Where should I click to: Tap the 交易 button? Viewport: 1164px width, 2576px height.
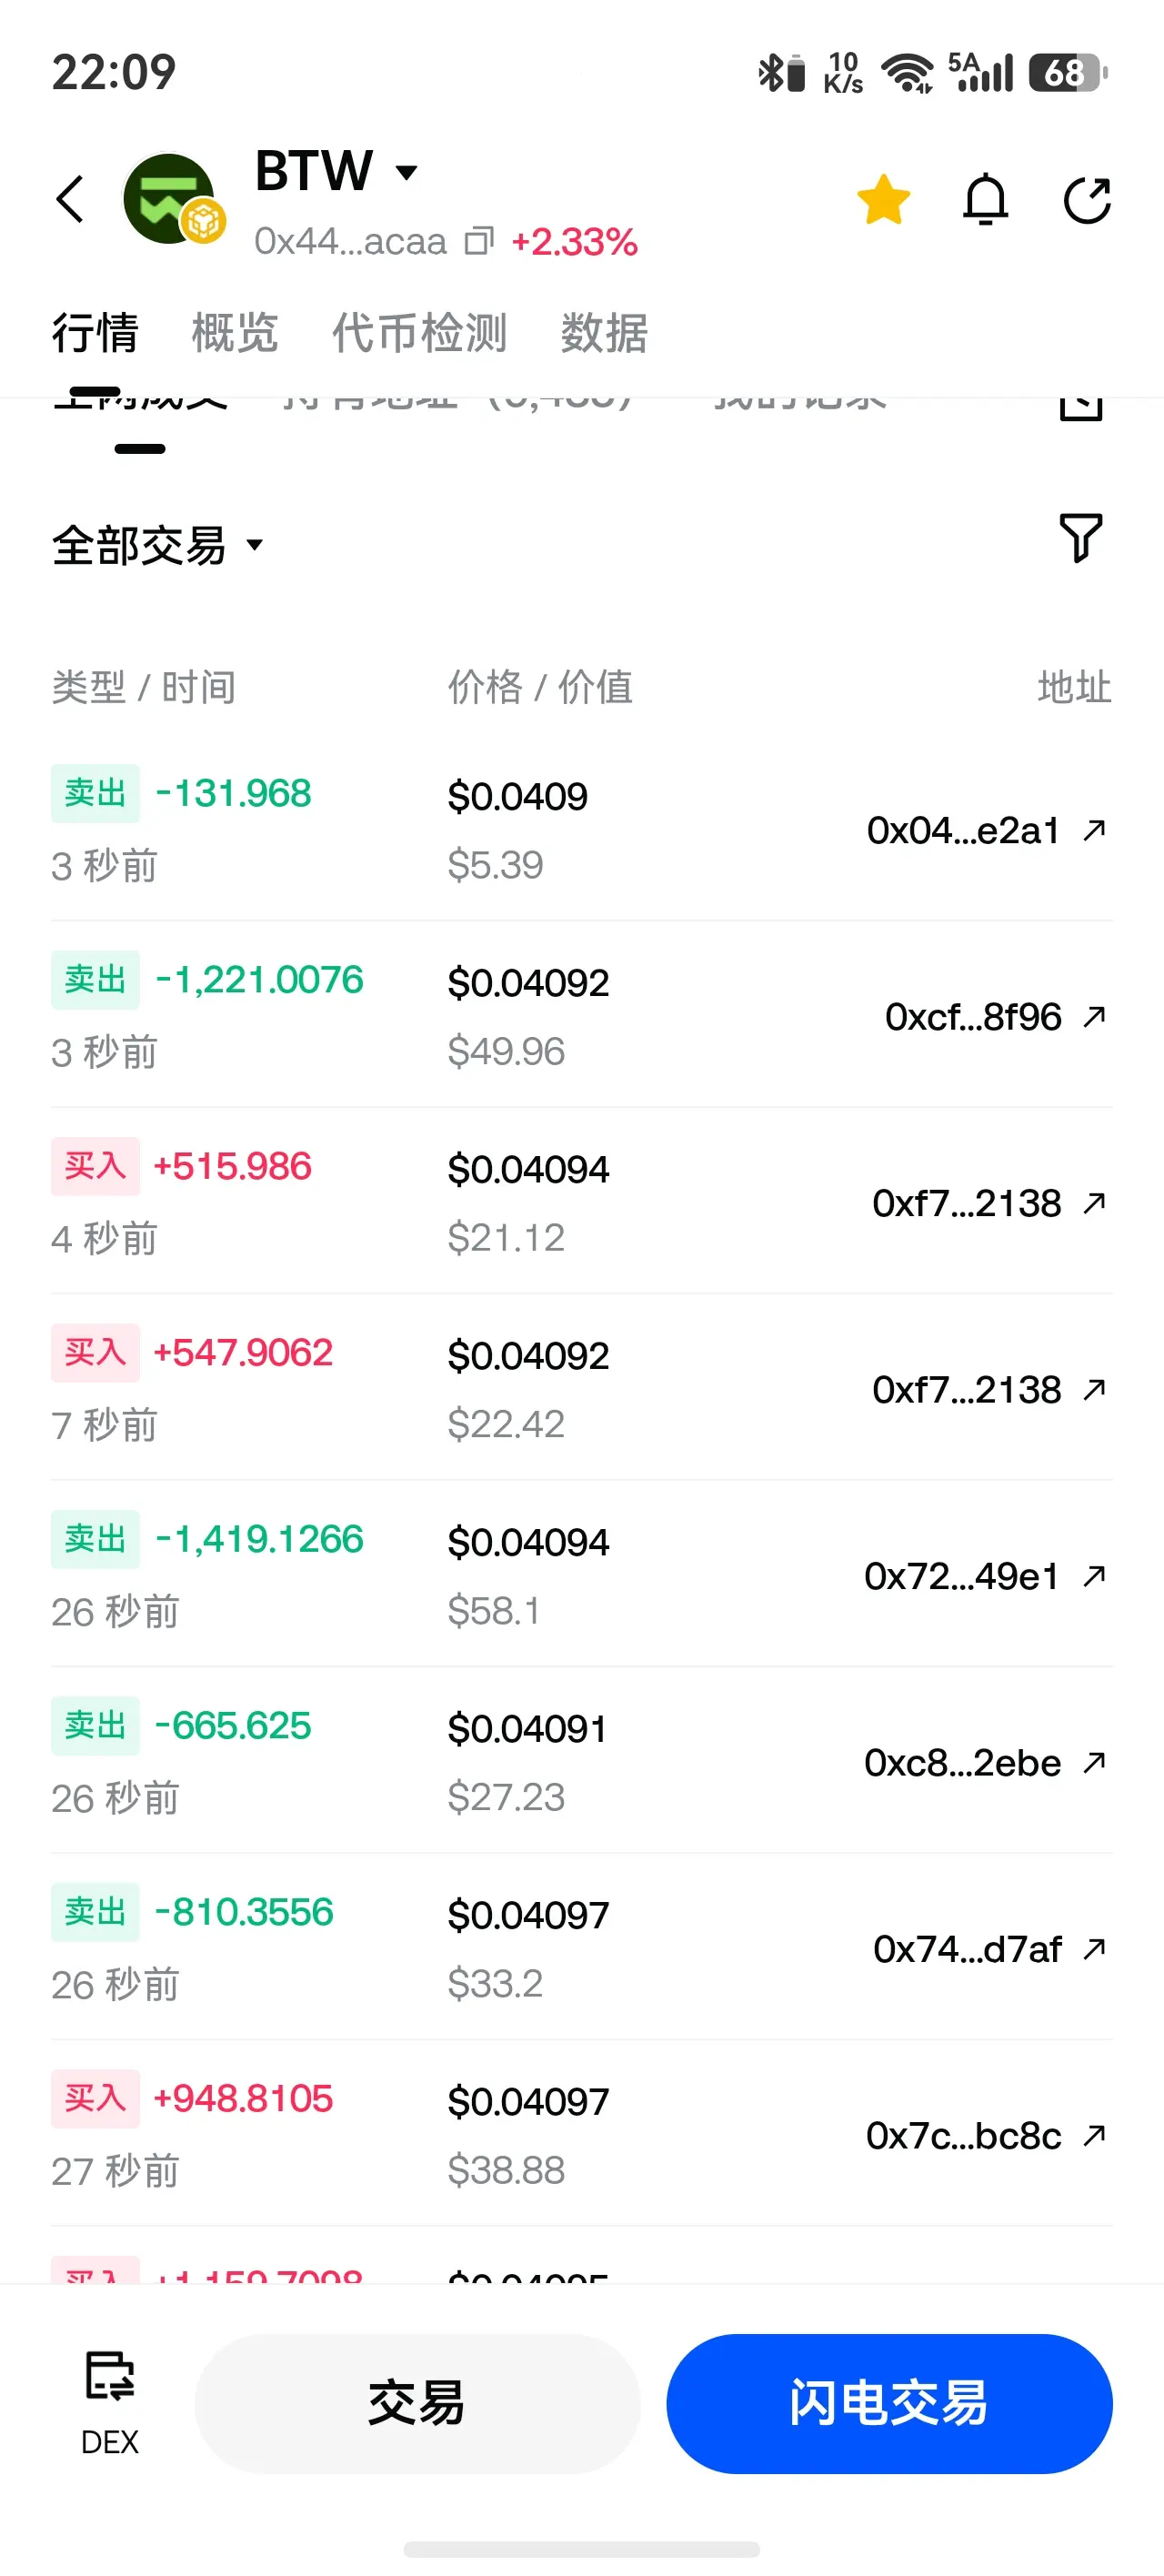(417, 2403)
